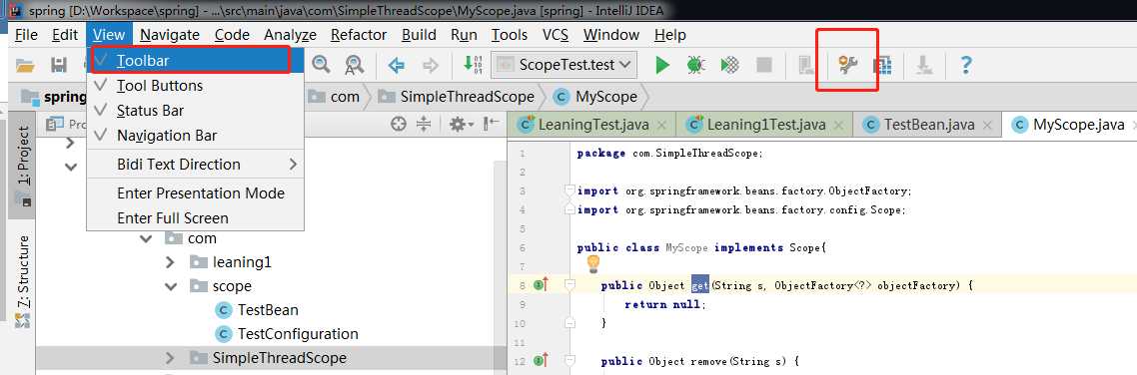Open the VCS menu

click(x=556, y=35)
